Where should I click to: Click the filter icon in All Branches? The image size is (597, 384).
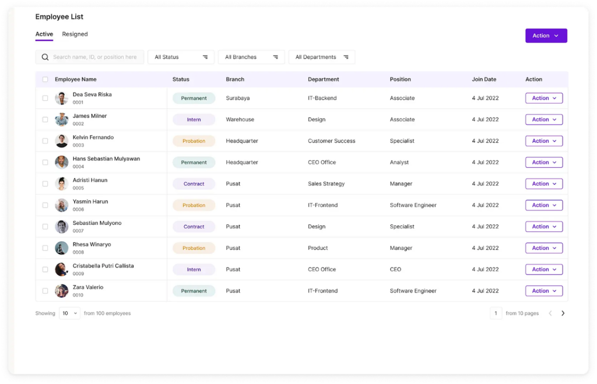click(x=276, y=57)
